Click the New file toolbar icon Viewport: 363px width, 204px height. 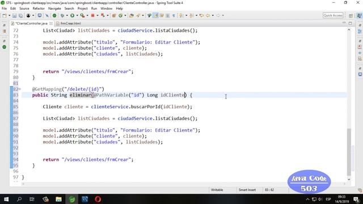[x=5, y=15]
